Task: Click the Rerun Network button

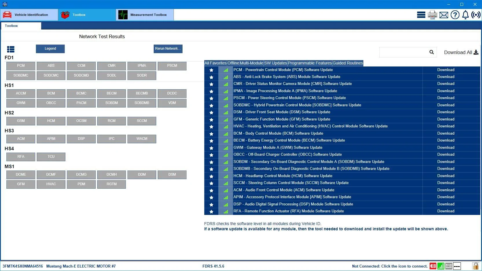Action: coord(168,49)
